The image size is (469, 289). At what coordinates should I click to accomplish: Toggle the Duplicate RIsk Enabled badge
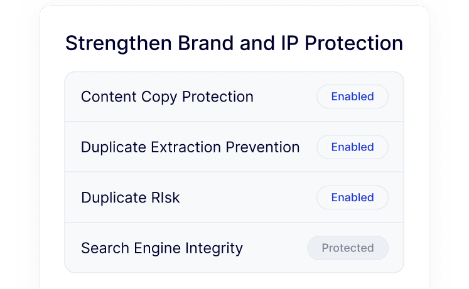(x=352, y=197)
